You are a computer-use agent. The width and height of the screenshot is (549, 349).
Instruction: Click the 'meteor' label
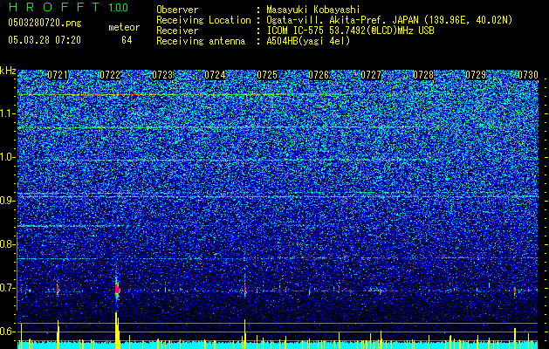124,27
